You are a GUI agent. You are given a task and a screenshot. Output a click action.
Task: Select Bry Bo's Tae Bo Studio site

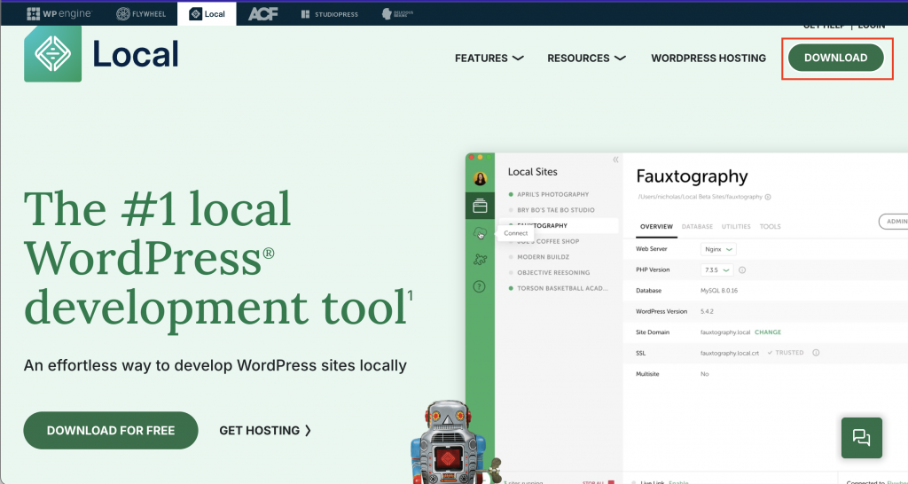[556, 210]
